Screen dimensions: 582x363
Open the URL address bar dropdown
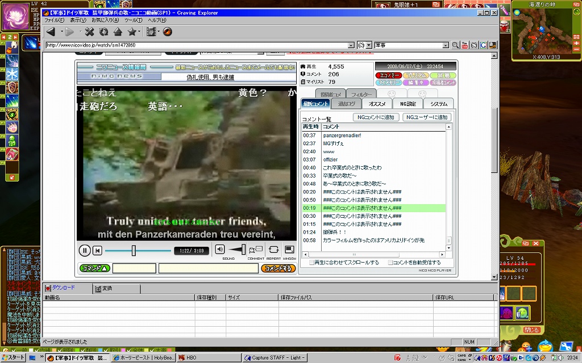[x=351, y=45]
